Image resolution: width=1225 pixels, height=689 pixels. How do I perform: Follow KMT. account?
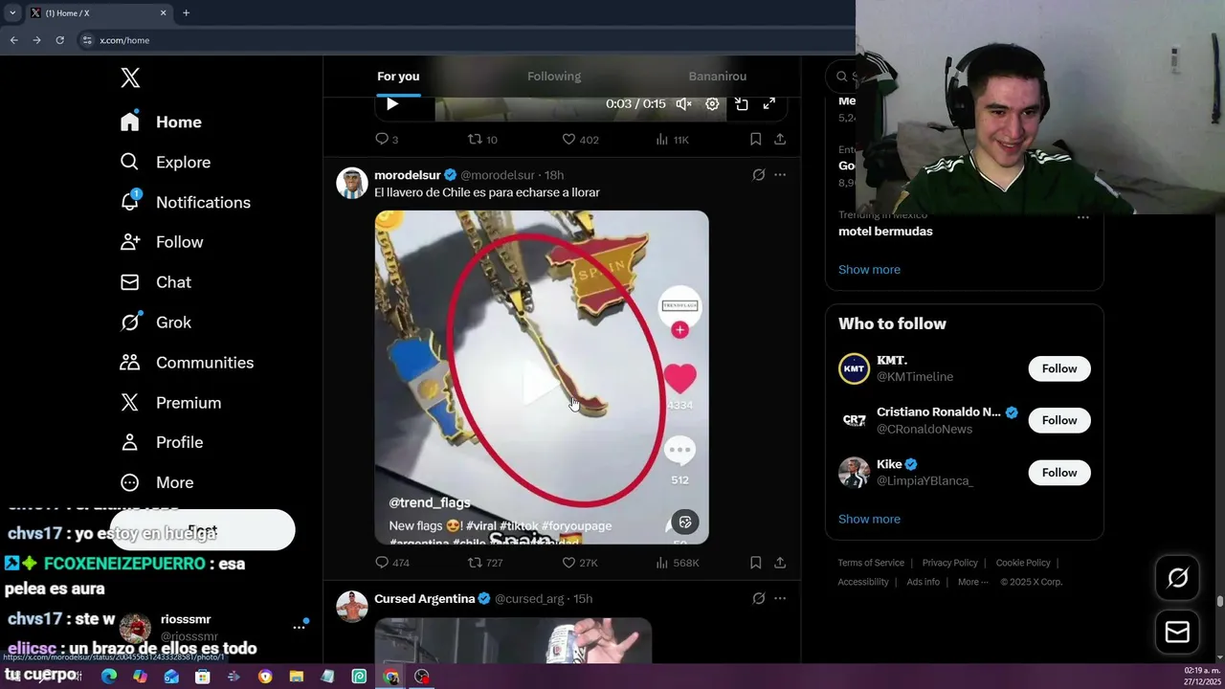1059,368
